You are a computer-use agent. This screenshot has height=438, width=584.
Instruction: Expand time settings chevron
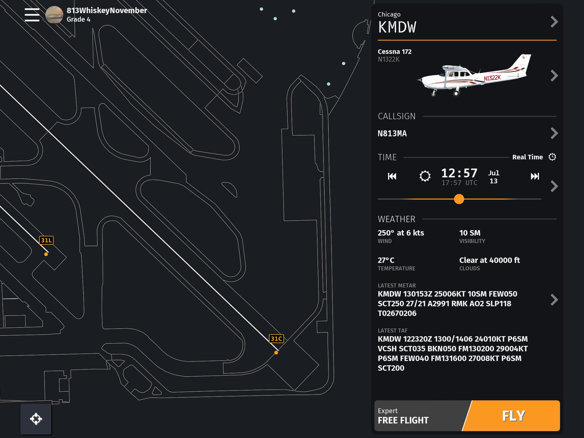point(554,186)
